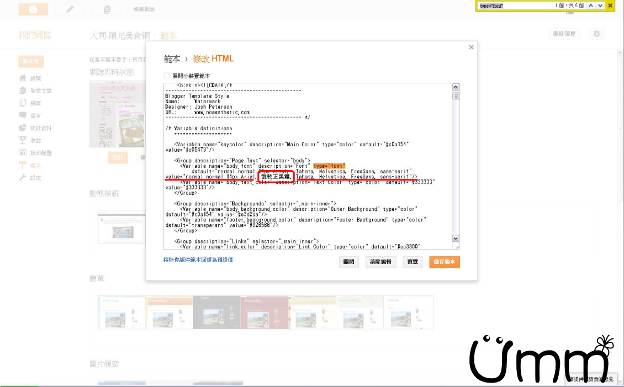
Task: Select the white Simple template thumbnail
Action: point(409,312)
